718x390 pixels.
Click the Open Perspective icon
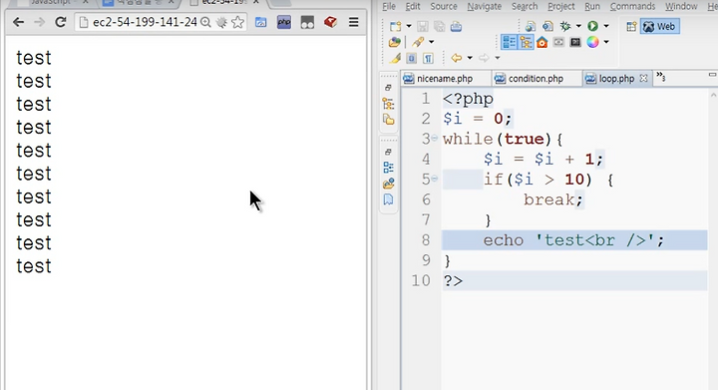point(631,27)
